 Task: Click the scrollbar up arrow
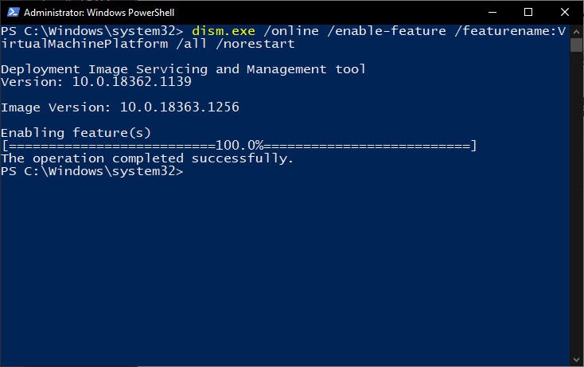point(576,32)
